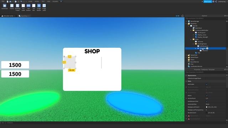Select MainClient script in Explorer

pyautogui.click(x=198, y=28)
